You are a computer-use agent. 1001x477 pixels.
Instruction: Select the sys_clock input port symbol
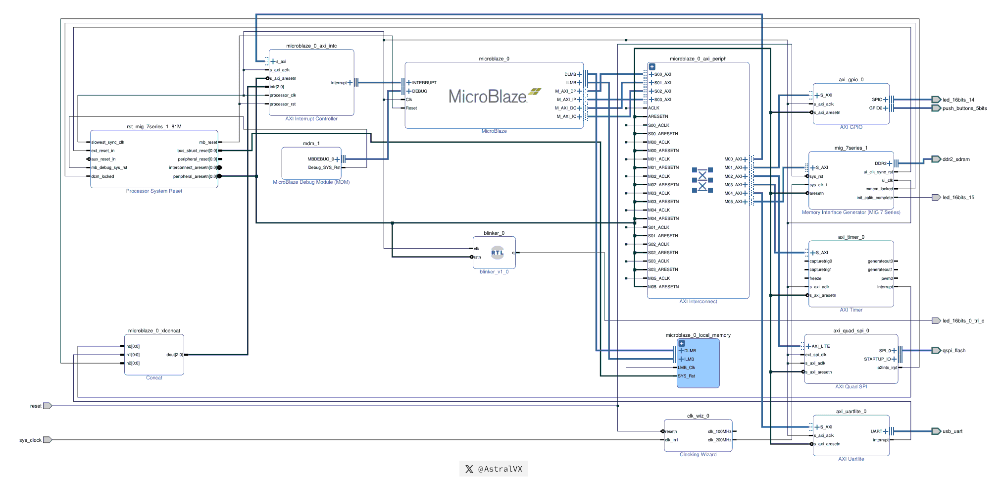tap(48, 440)
